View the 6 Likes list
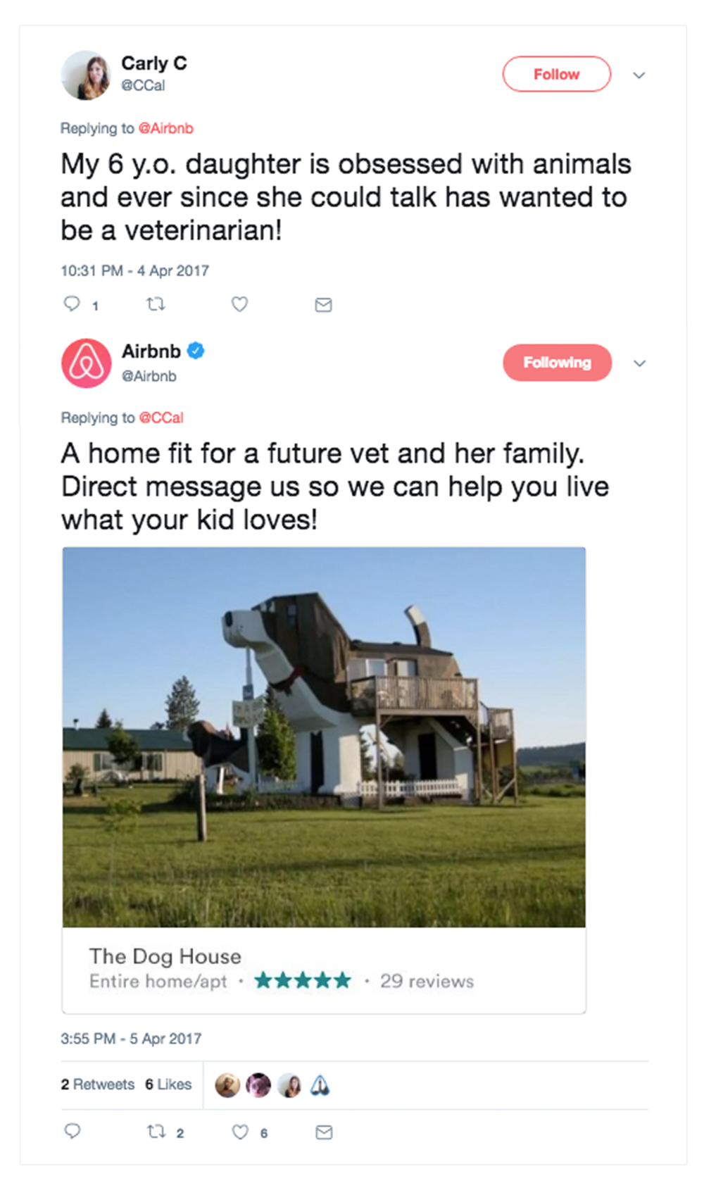Viewport: 704px width, 1183px height. tap(168, 1084)
